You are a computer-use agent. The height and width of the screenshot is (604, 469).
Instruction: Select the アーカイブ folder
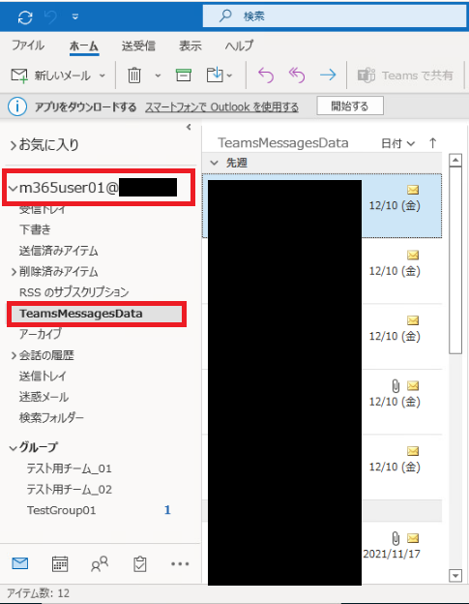pos(41,334)
